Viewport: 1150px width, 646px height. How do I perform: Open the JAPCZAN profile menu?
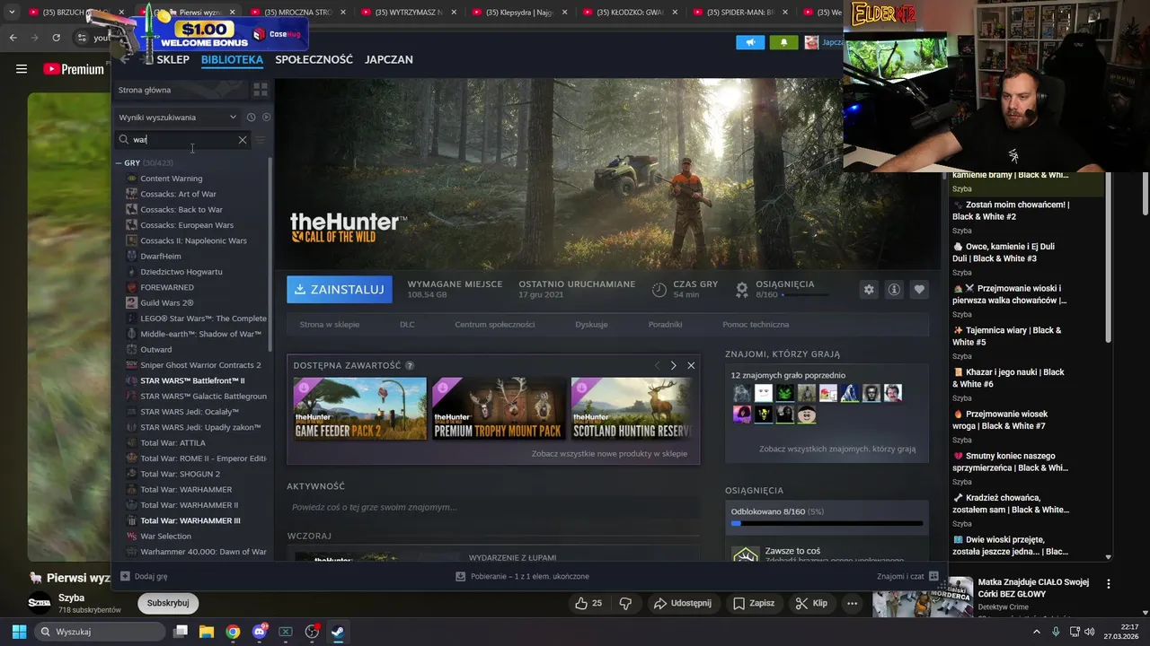coord(389,59)
